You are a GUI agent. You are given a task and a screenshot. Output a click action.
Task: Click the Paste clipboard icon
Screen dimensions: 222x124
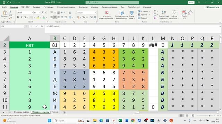click(5, 13)
